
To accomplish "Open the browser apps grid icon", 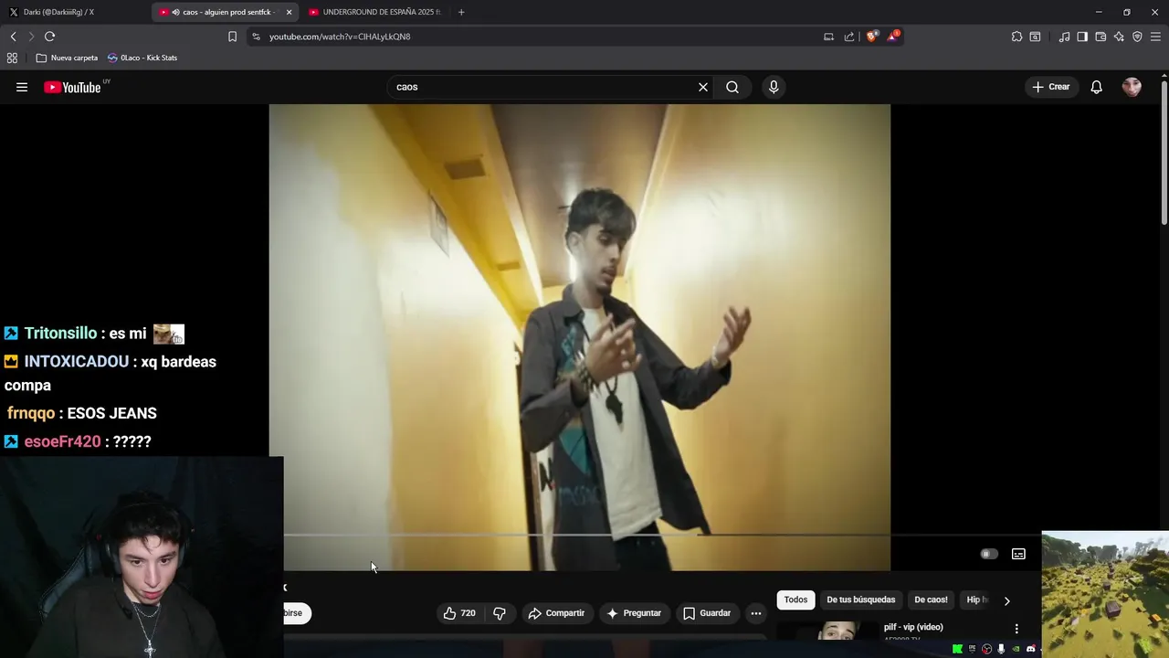I will pos(12,58).
